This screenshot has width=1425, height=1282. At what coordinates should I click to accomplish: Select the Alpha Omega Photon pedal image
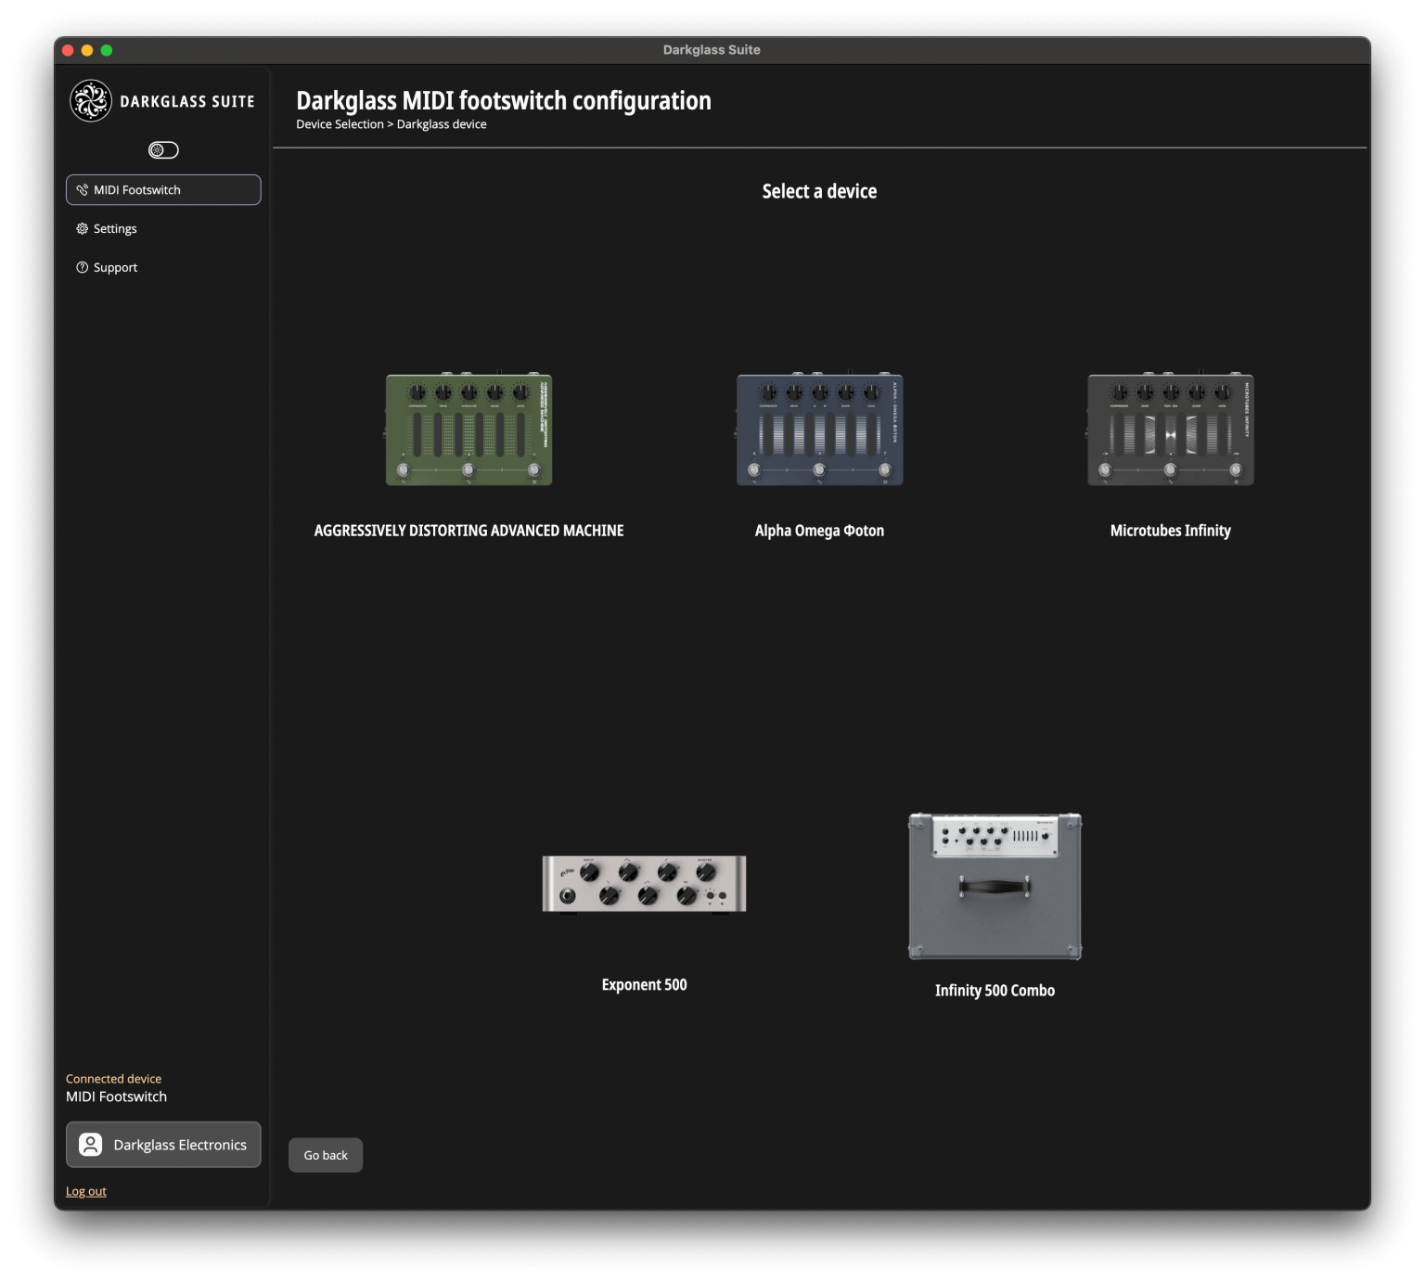(819, 429)
